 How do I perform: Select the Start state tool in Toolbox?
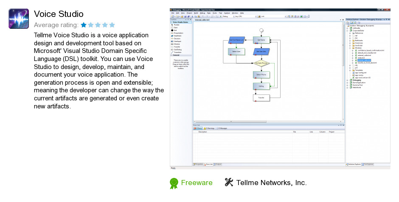(x=175, y=28)
